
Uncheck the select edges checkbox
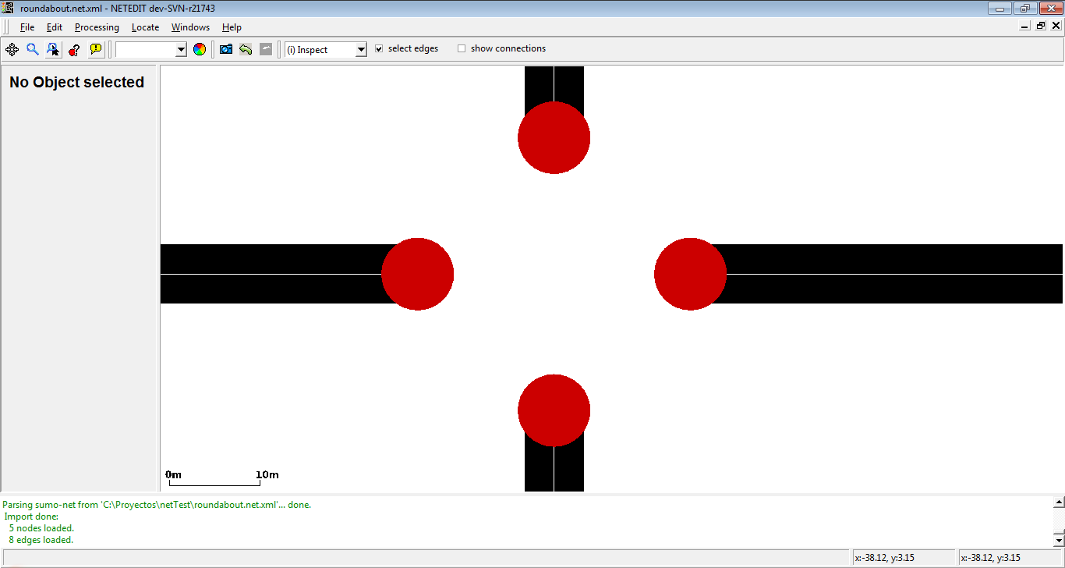point(379,48)
